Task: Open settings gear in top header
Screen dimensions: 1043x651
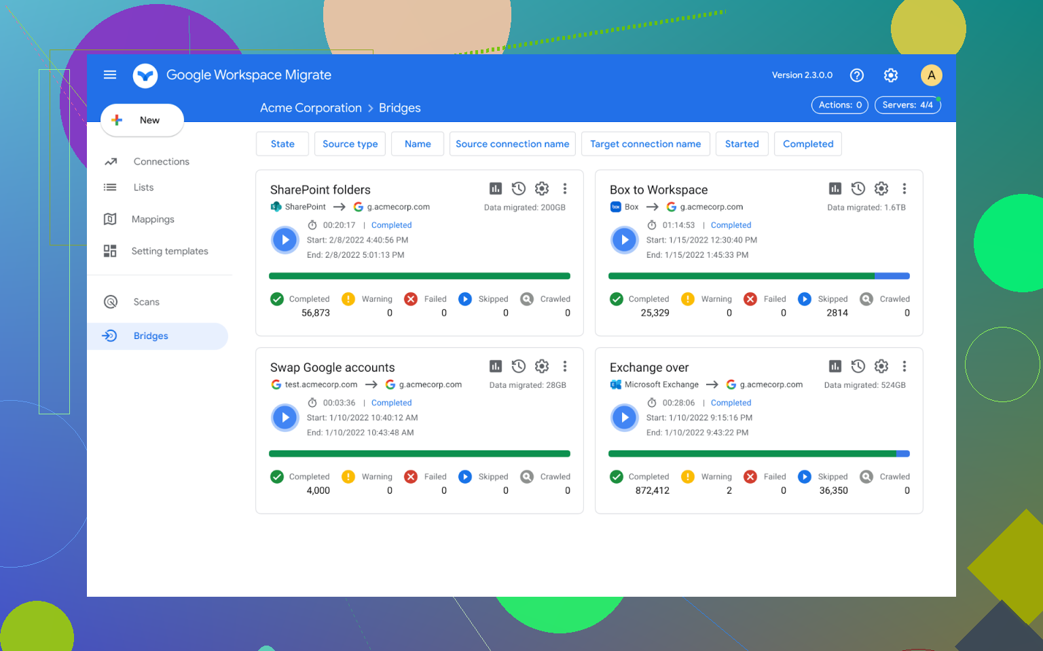Action: click(x=891, y=75)
